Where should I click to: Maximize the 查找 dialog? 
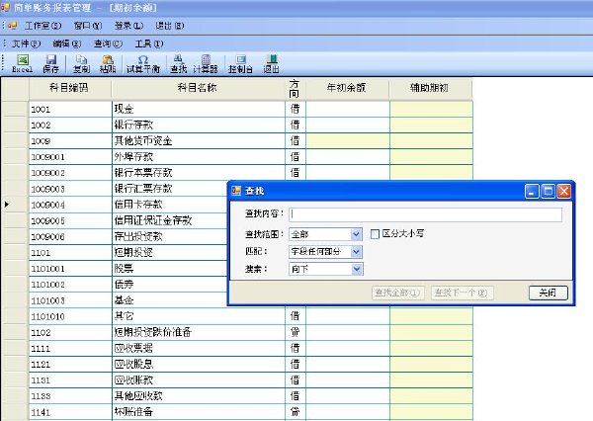pos(548,192)
